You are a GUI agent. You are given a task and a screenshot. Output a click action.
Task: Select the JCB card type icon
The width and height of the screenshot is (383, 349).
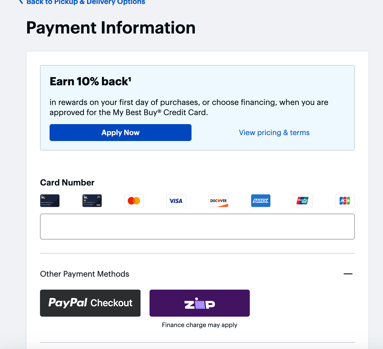point(345,201)
